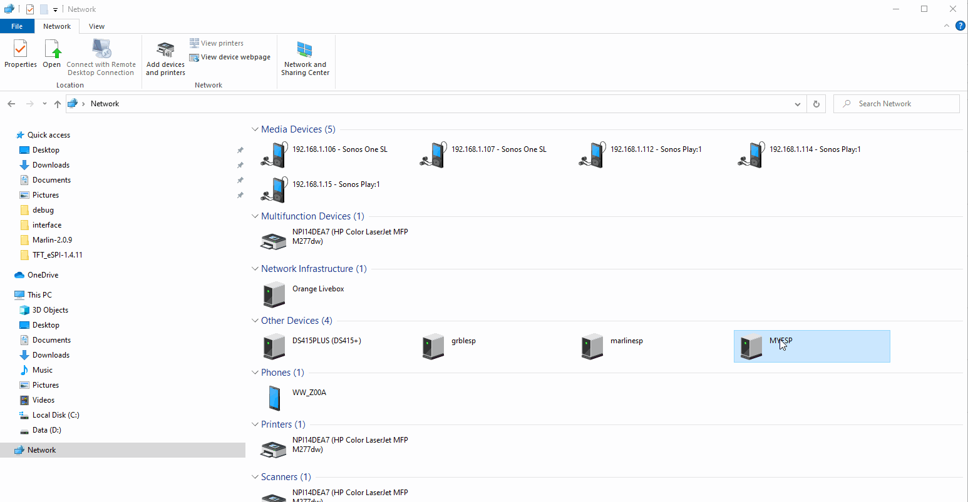Click Add devices and printers
Image resolution: width=968 pixels, height=502 pixels.
tap(165, 58)
